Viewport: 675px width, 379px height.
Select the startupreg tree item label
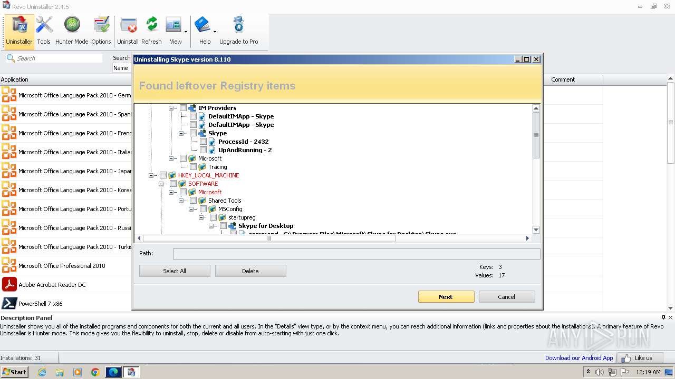tap(242, 217)
